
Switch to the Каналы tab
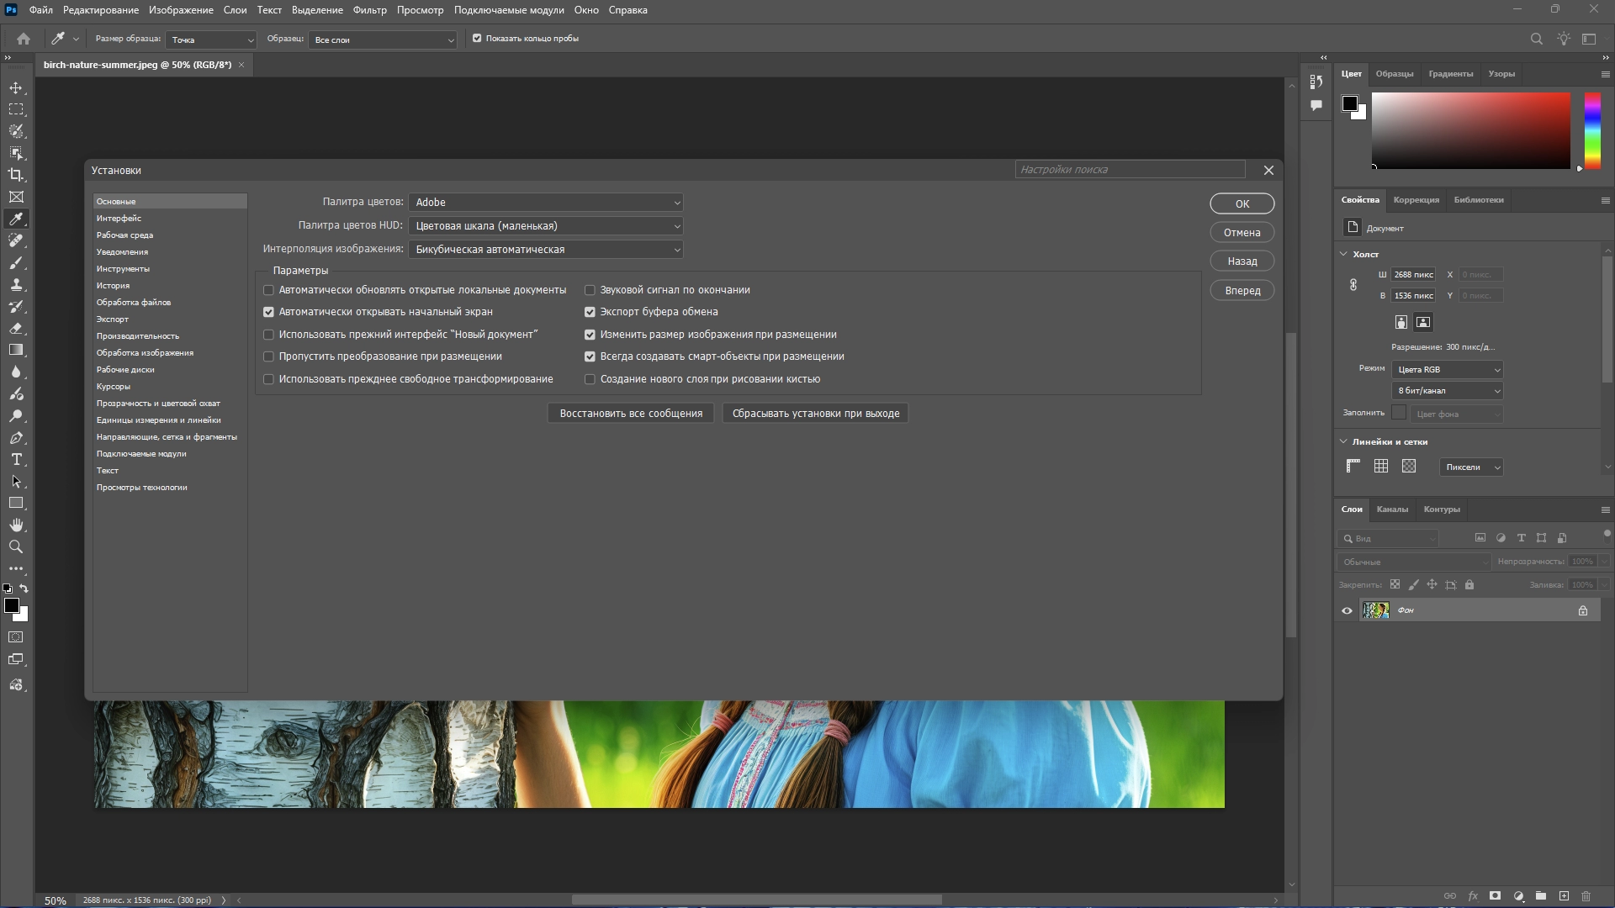pyautogui.click(x=1391, y=509)
